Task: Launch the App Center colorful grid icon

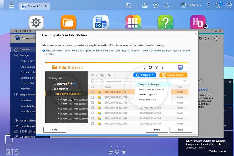Action: (133, 23)
